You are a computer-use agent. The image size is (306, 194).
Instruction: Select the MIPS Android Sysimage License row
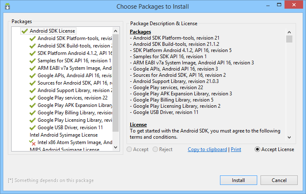tap(65, 149)
